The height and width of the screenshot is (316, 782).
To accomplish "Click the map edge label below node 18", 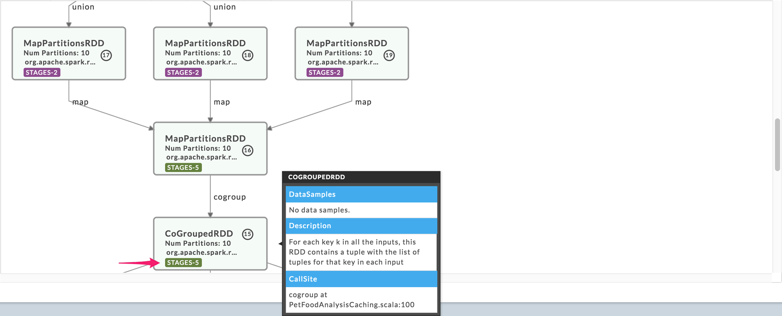I will (x=222, y=102).
